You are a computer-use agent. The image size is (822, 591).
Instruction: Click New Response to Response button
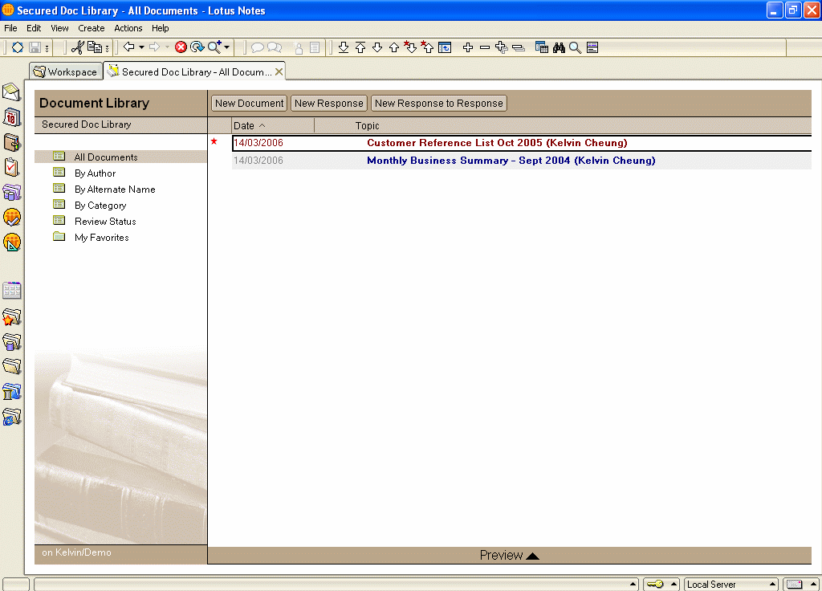[x=438, y=103]
